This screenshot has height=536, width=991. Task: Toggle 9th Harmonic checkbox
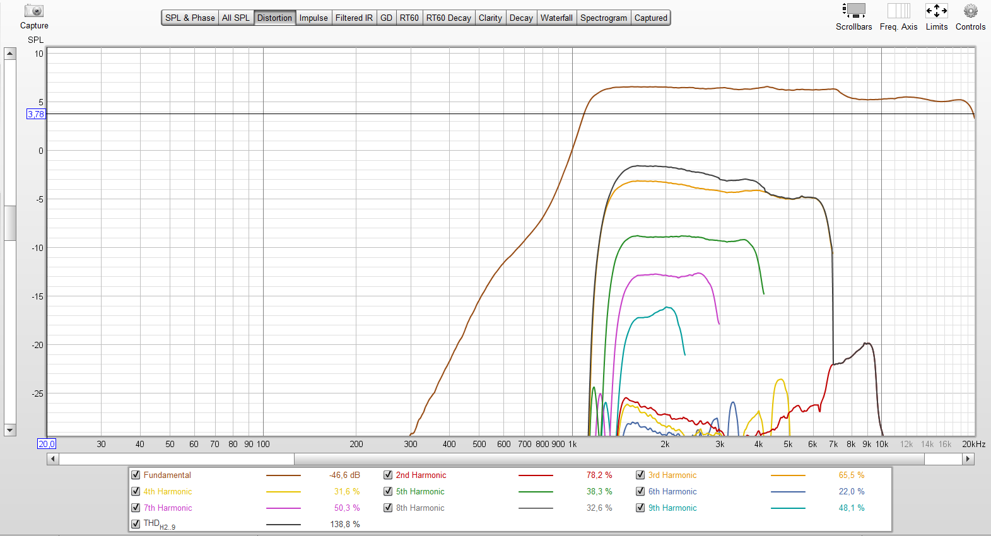pyautogui.click(x=640, y=508)
